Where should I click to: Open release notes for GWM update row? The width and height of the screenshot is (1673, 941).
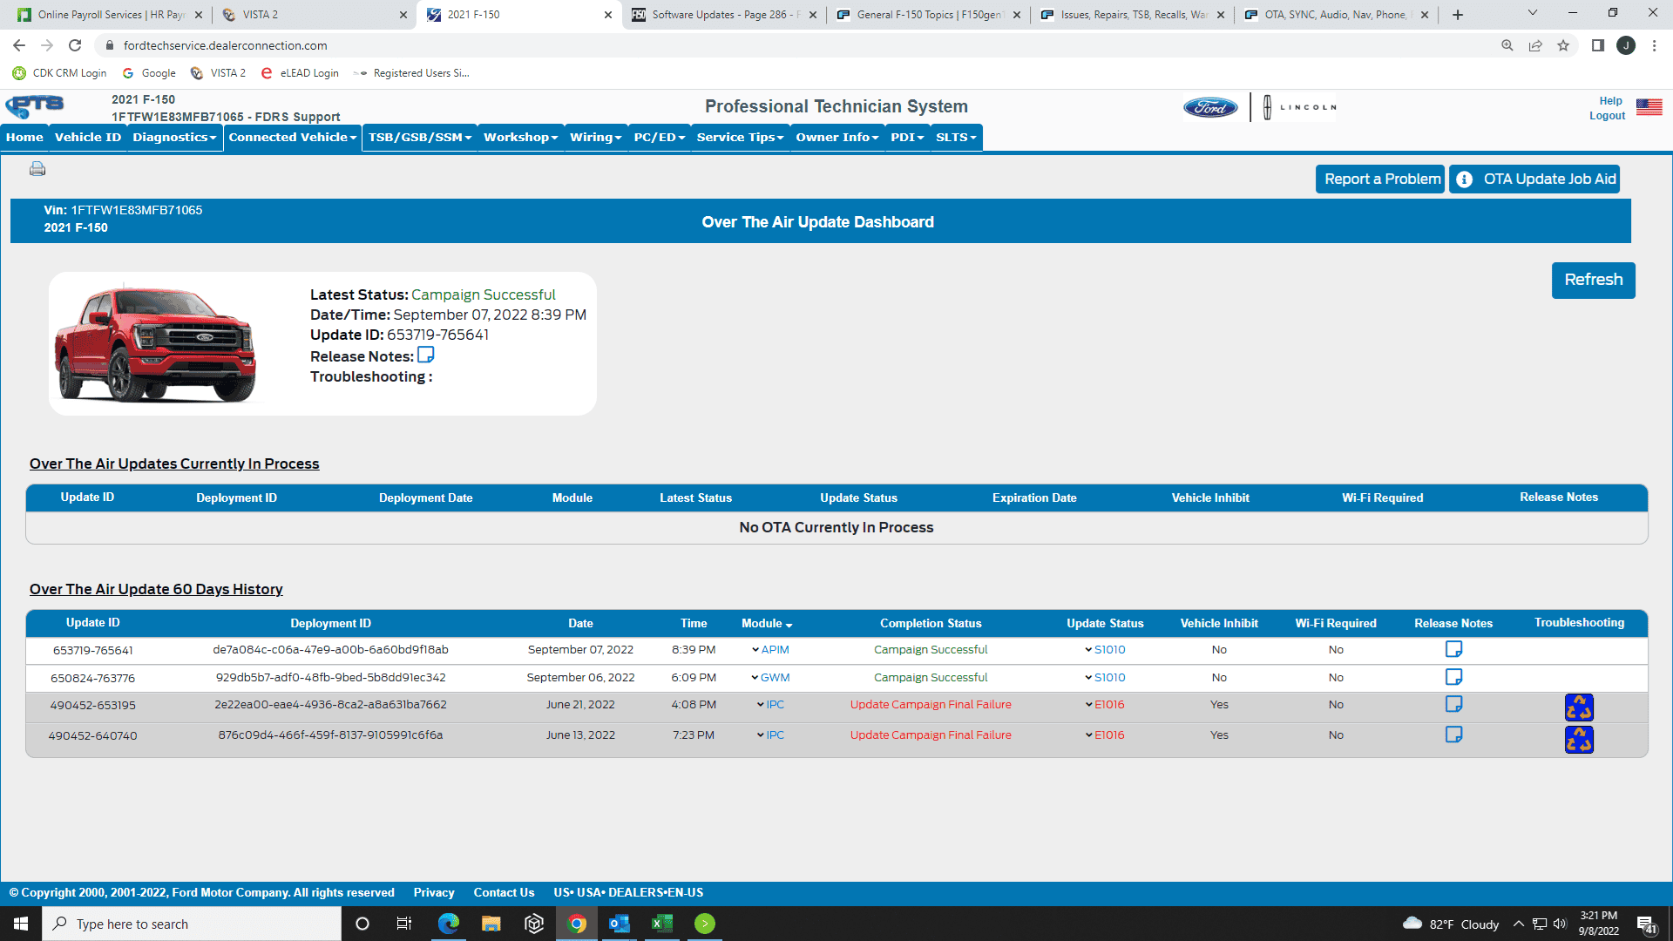[x=1453, y=677]
